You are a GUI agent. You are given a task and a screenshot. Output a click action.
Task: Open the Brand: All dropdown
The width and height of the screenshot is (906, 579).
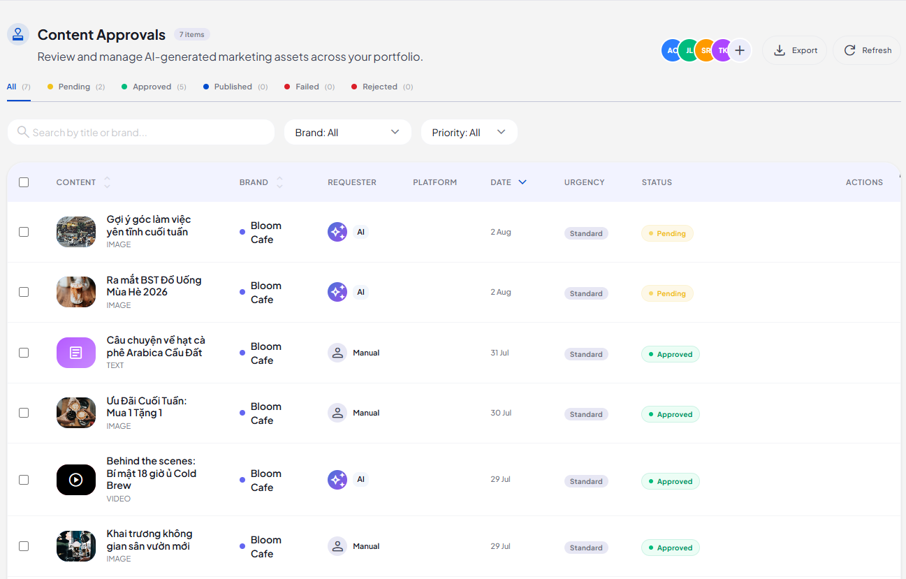pyautogui.click(x=347, y=132)
